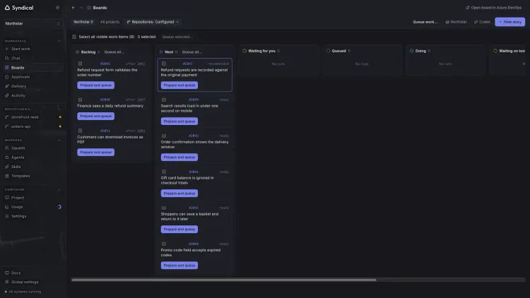Click the All systems running status
Screen dimensions: 530x298
coord(23,292)
